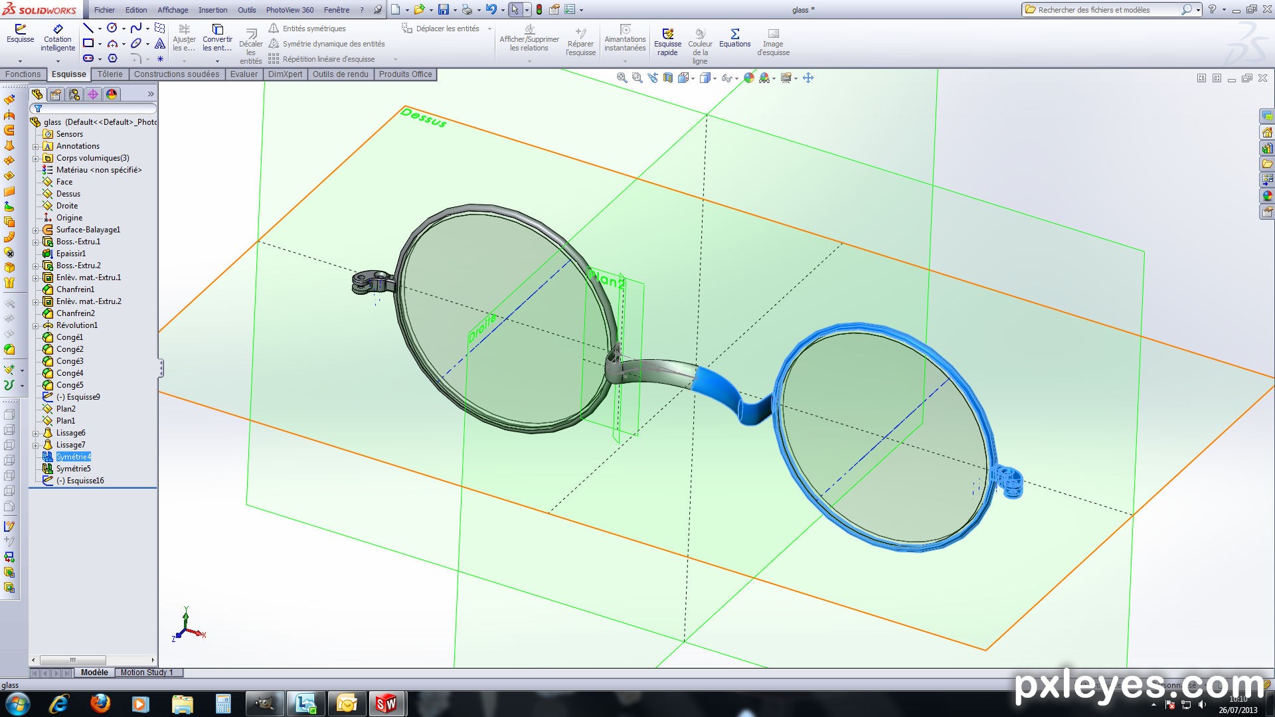Click Zoom to area magnifier icon
Viewport: 1275px width, 717px height.
click(x=637, y=78)
